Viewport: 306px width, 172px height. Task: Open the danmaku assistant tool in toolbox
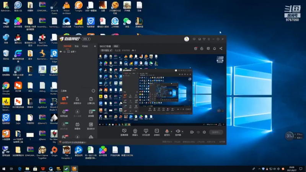[x=64, y=101]
